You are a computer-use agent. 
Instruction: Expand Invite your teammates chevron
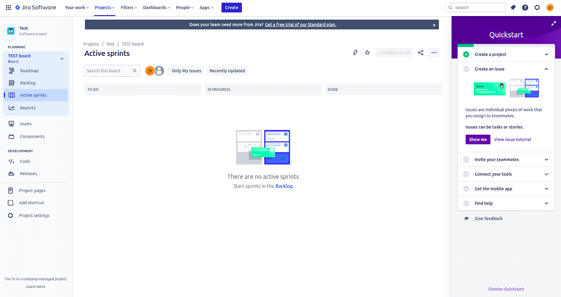coord(546,159)
